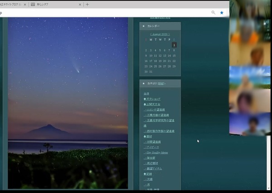Open a new tab with plus button
This screenshot has height=193, width=272.
click(x=87, y=5)
